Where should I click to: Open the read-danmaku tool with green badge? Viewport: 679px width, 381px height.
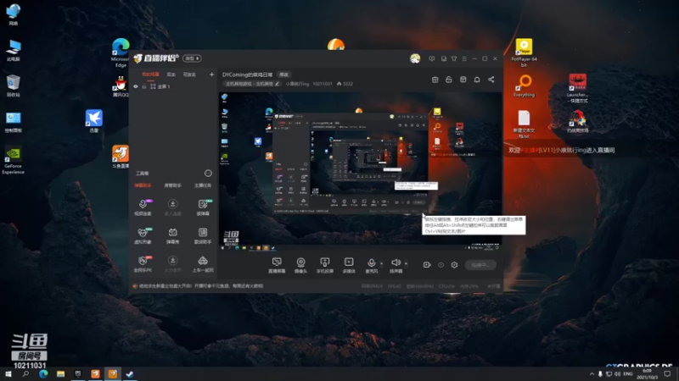203,207
